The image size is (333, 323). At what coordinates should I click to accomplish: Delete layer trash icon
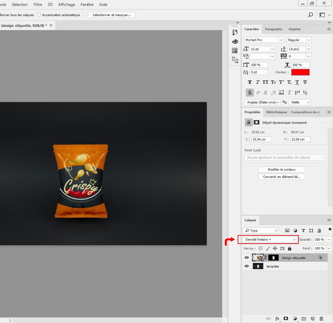tap(321, 318)
